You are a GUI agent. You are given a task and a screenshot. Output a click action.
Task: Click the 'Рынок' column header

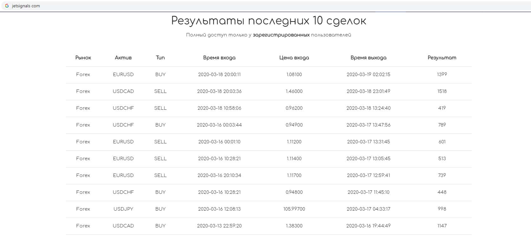(83, 58)
